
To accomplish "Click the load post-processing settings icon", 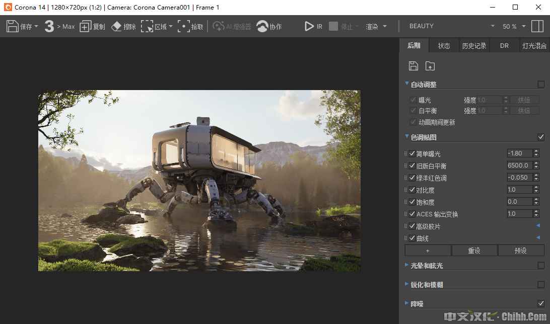I will (430, 66).
